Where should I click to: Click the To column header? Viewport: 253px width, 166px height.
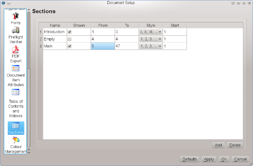click(127, 25)
